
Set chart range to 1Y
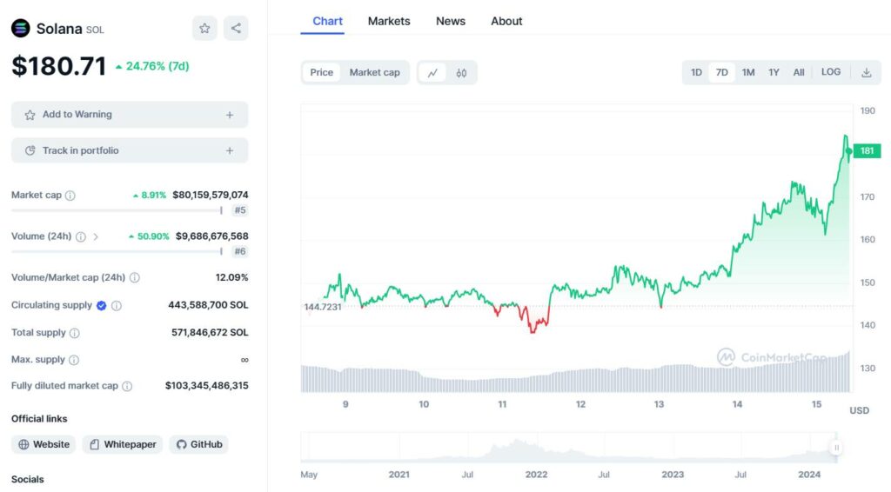pos(774,73)
